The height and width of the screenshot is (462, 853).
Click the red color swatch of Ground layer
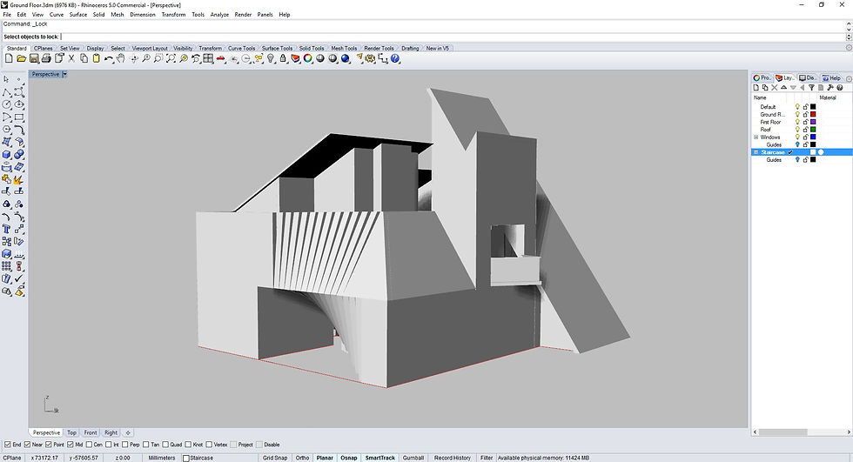[x=813, y=115]
